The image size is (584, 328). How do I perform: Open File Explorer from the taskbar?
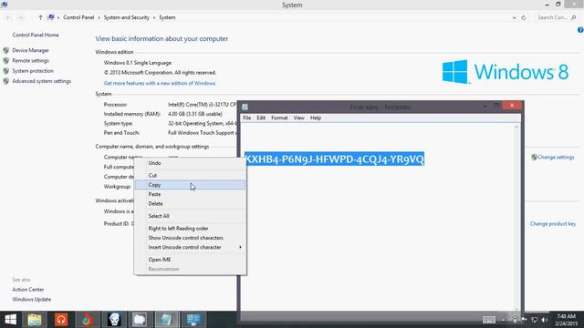click(35, 320)
